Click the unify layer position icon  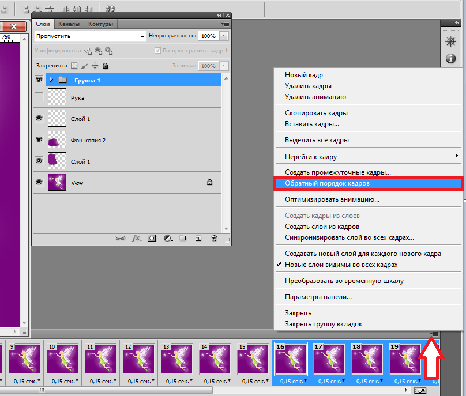[x=88, y=51]
